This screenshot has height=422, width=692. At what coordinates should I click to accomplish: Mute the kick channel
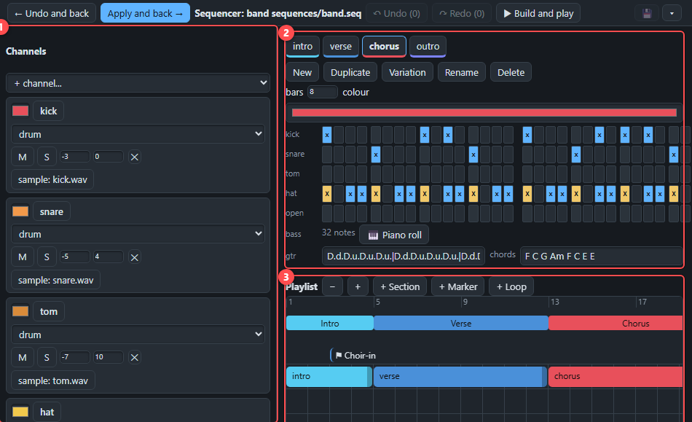(x=23, y=157)
